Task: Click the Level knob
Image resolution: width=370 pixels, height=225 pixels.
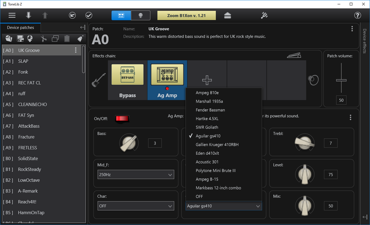Action: (x=305, y=174)
